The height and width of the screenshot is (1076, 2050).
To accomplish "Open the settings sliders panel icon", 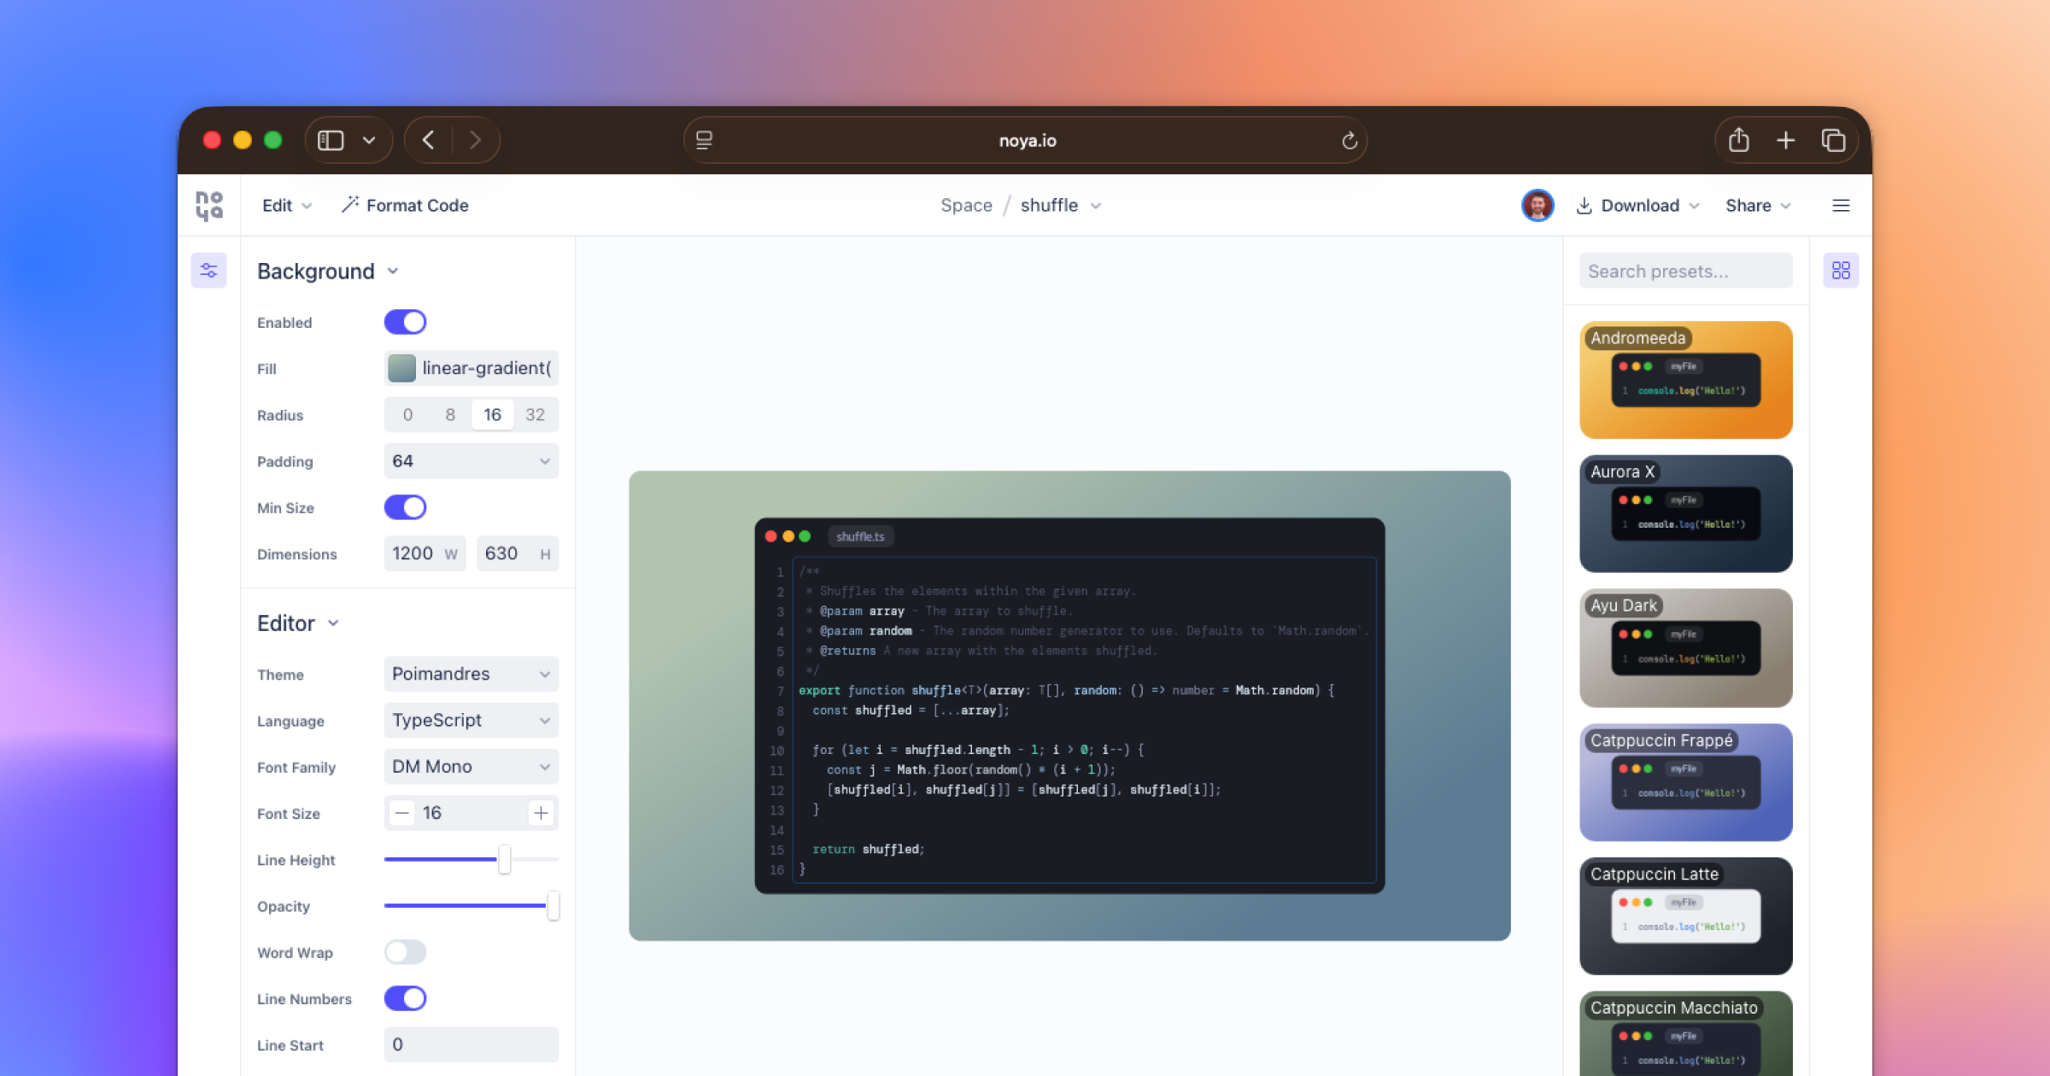I will pyautogui.click(x=208, y=271).
